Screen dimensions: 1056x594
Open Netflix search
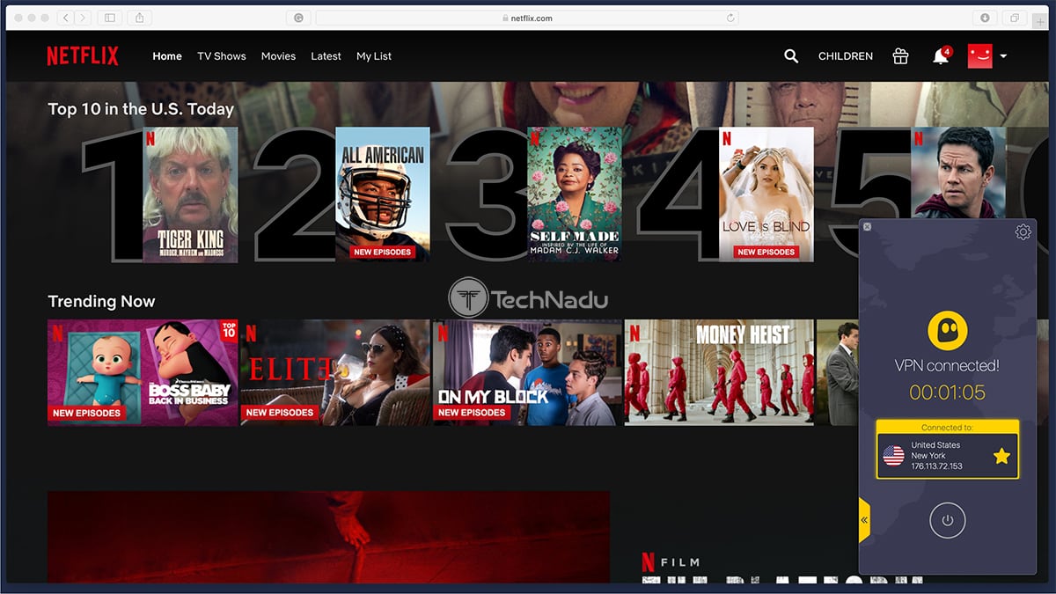click(791, 56)
